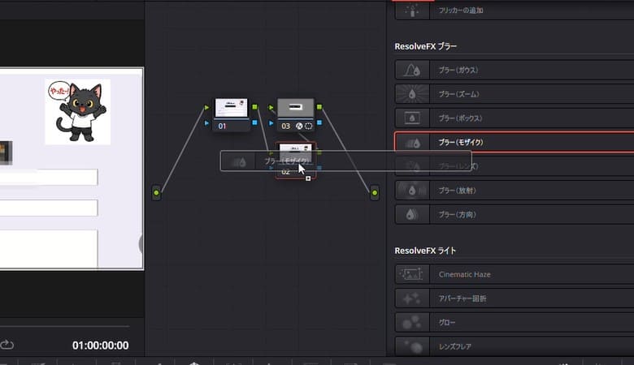The width and height of the screenshot is (634, 365).
Task: Select node 03 thumbnail in node editor
Action: tap(295, 108)
